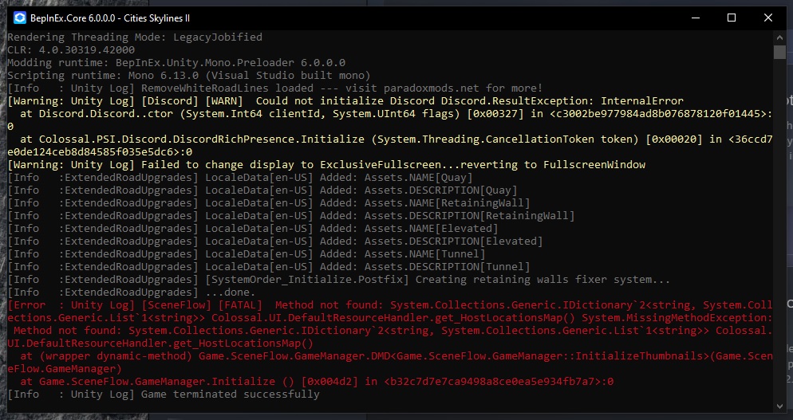
Task: Click the '[SceneFlow] [FATAL] Method not found' error line
Action: point(389,304)
